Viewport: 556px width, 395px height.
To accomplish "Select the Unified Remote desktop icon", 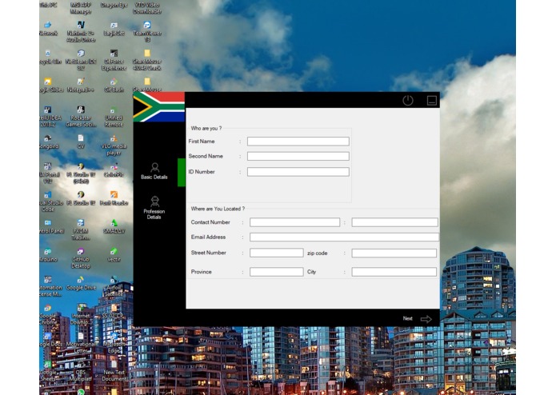I will (114, 117).
